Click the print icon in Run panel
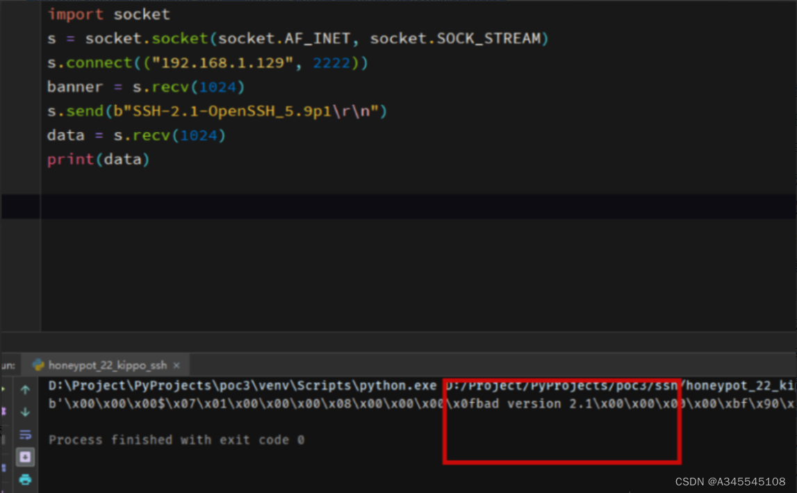Screen dimensions: 797x493 [25, 479]
